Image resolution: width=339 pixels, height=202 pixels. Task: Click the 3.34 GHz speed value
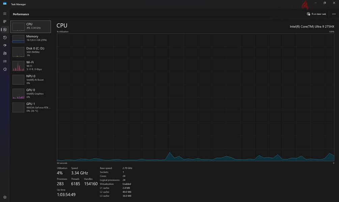(x=80, y=173)
